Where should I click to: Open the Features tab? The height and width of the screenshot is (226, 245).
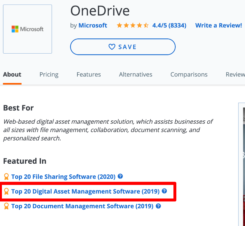click(x=89, y=75)
